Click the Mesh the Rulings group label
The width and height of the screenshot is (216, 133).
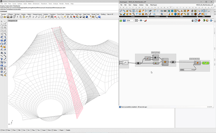click(x=155, y=52)
